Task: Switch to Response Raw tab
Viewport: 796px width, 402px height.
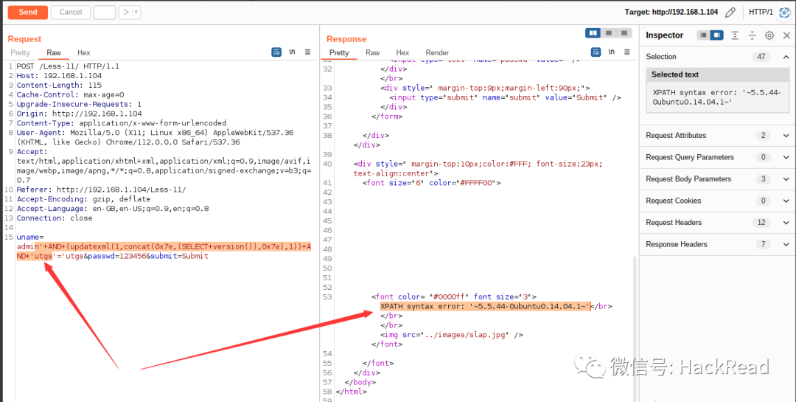Action: (373, 52)
